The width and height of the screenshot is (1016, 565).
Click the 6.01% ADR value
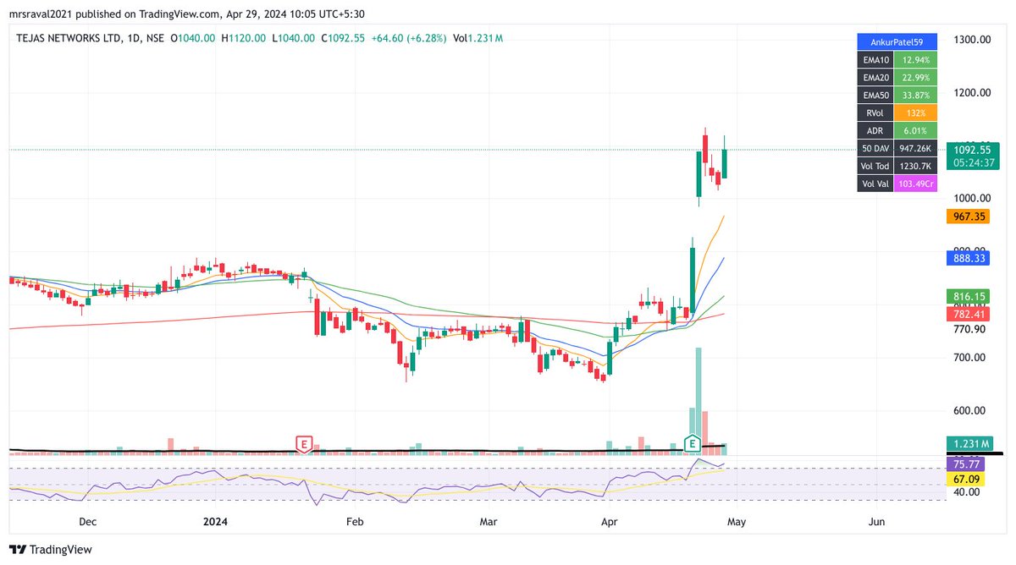click(916, 130)
